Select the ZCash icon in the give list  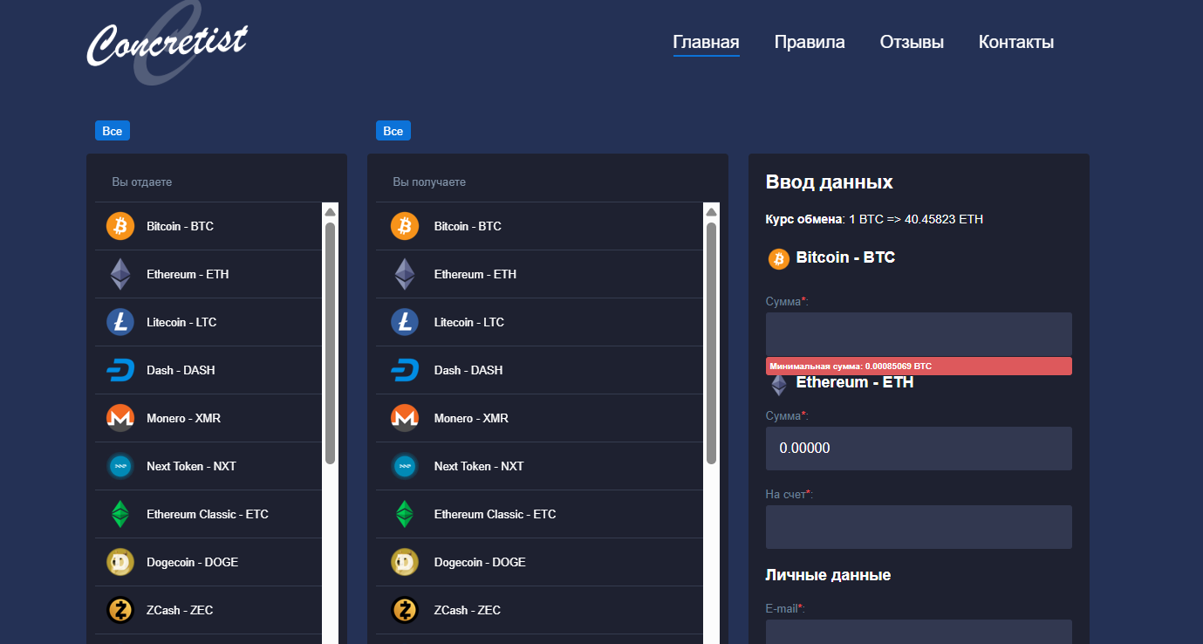click(120, 610)
